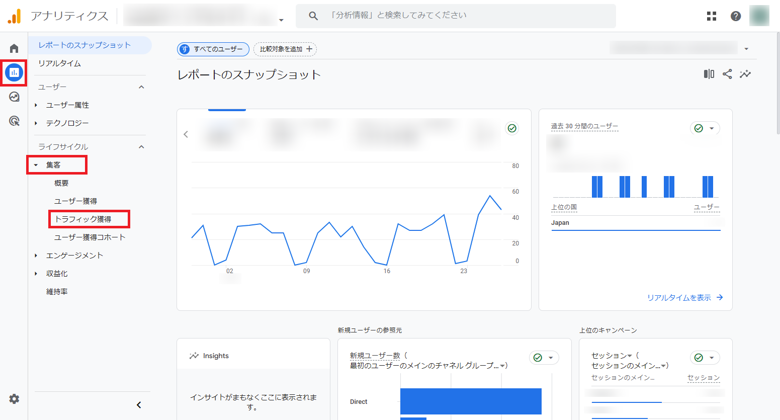Viewport: 780px width, 420px height.
Task: Open the Home icon in left rail
Action: tap(14, 48)
